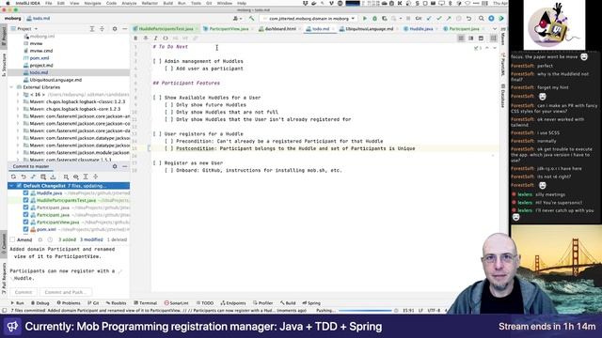Open the SonarLint tool window

pyautogui.click(x=177, y=303)
